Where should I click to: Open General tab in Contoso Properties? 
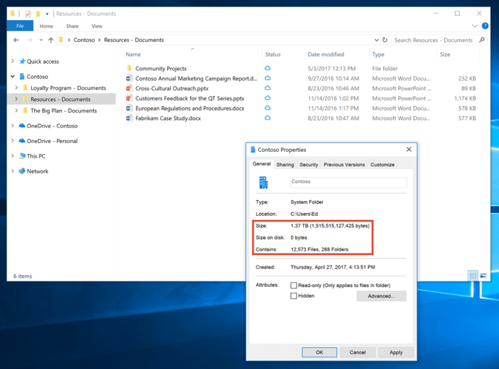(261, 164)
